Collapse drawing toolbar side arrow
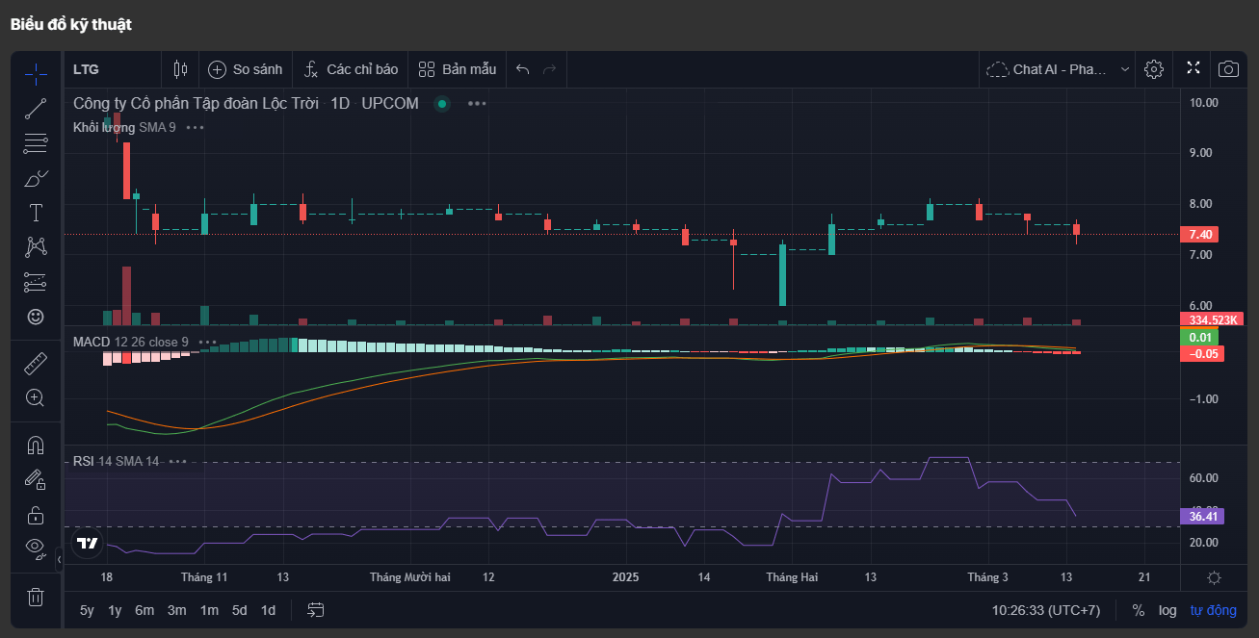Screen dimensions: 1259x638 pos(59,559)
